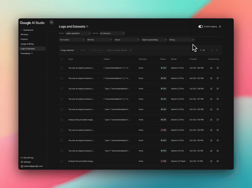Open Usage & Billing in the sidebar

pyautogui.click(x=28, y=44)
